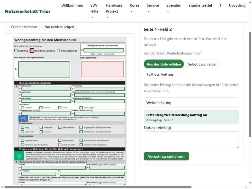Click the right arrow of the horizontal scrollbar
Image resolution: width=252 pixels, height=189 pixels.
click(246, 187)
